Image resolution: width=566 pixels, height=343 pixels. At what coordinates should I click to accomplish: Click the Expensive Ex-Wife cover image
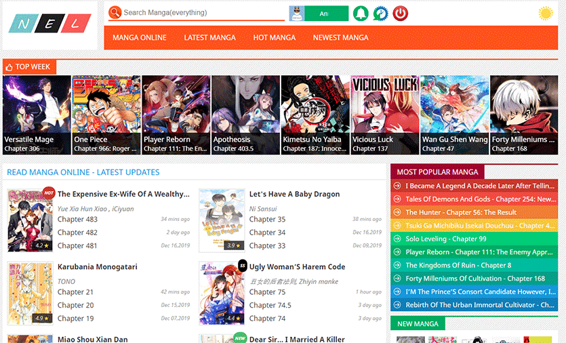[30, 220]
